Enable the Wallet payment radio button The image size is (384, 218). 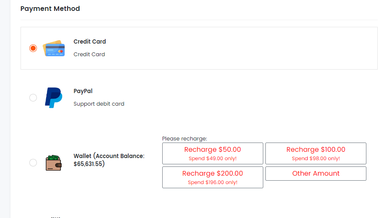coord(33,163)
